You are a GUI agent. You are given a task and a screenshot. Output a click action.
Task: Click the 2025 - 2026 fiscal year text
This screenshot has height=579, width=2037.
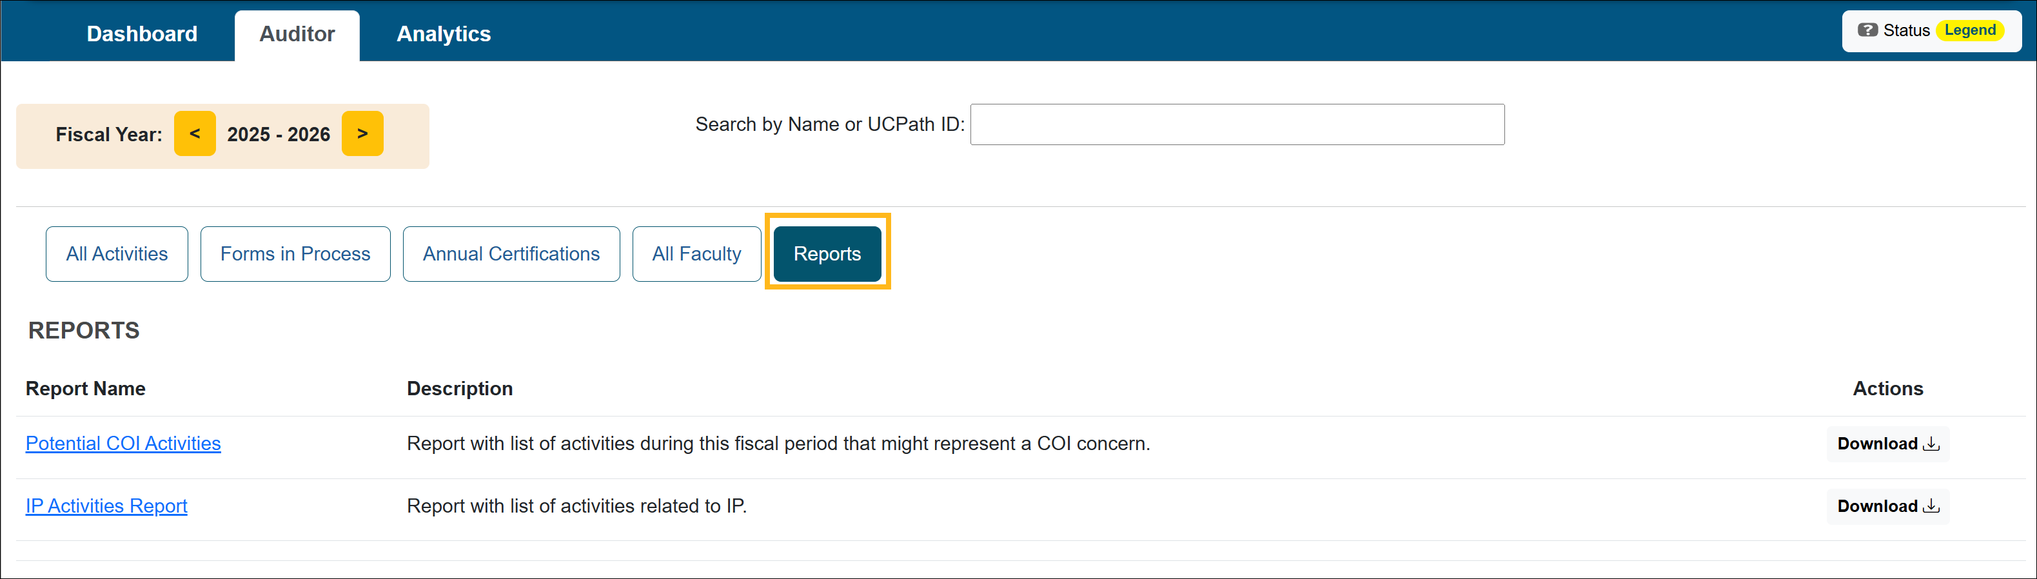pyautogui.click(x=279, y=135)
